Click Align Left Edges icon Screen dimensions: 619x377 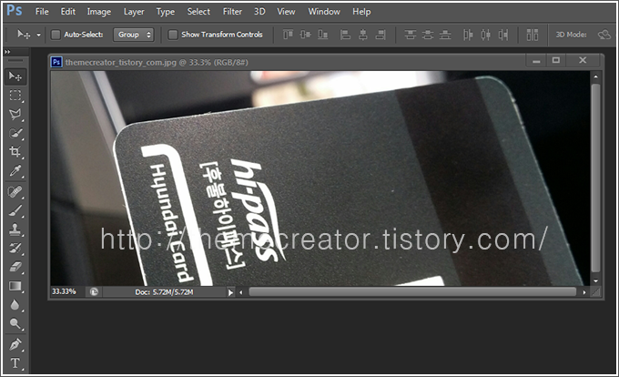[x=345, y=35]
